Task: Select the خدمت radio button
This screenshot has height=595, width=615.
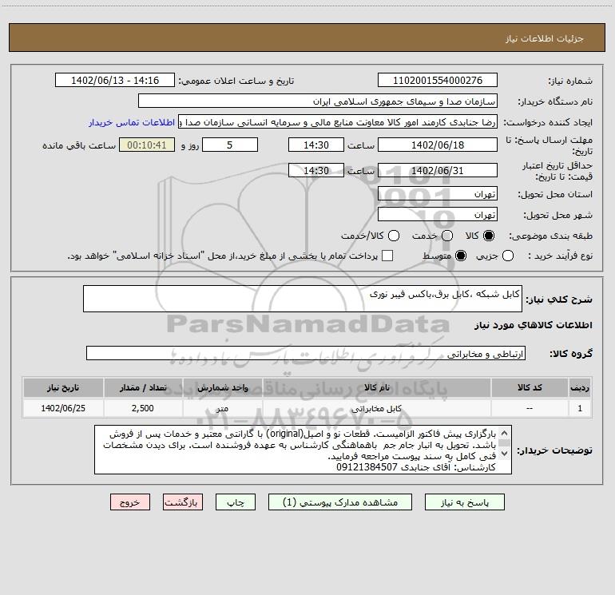Action: click(x=447, y=236)
